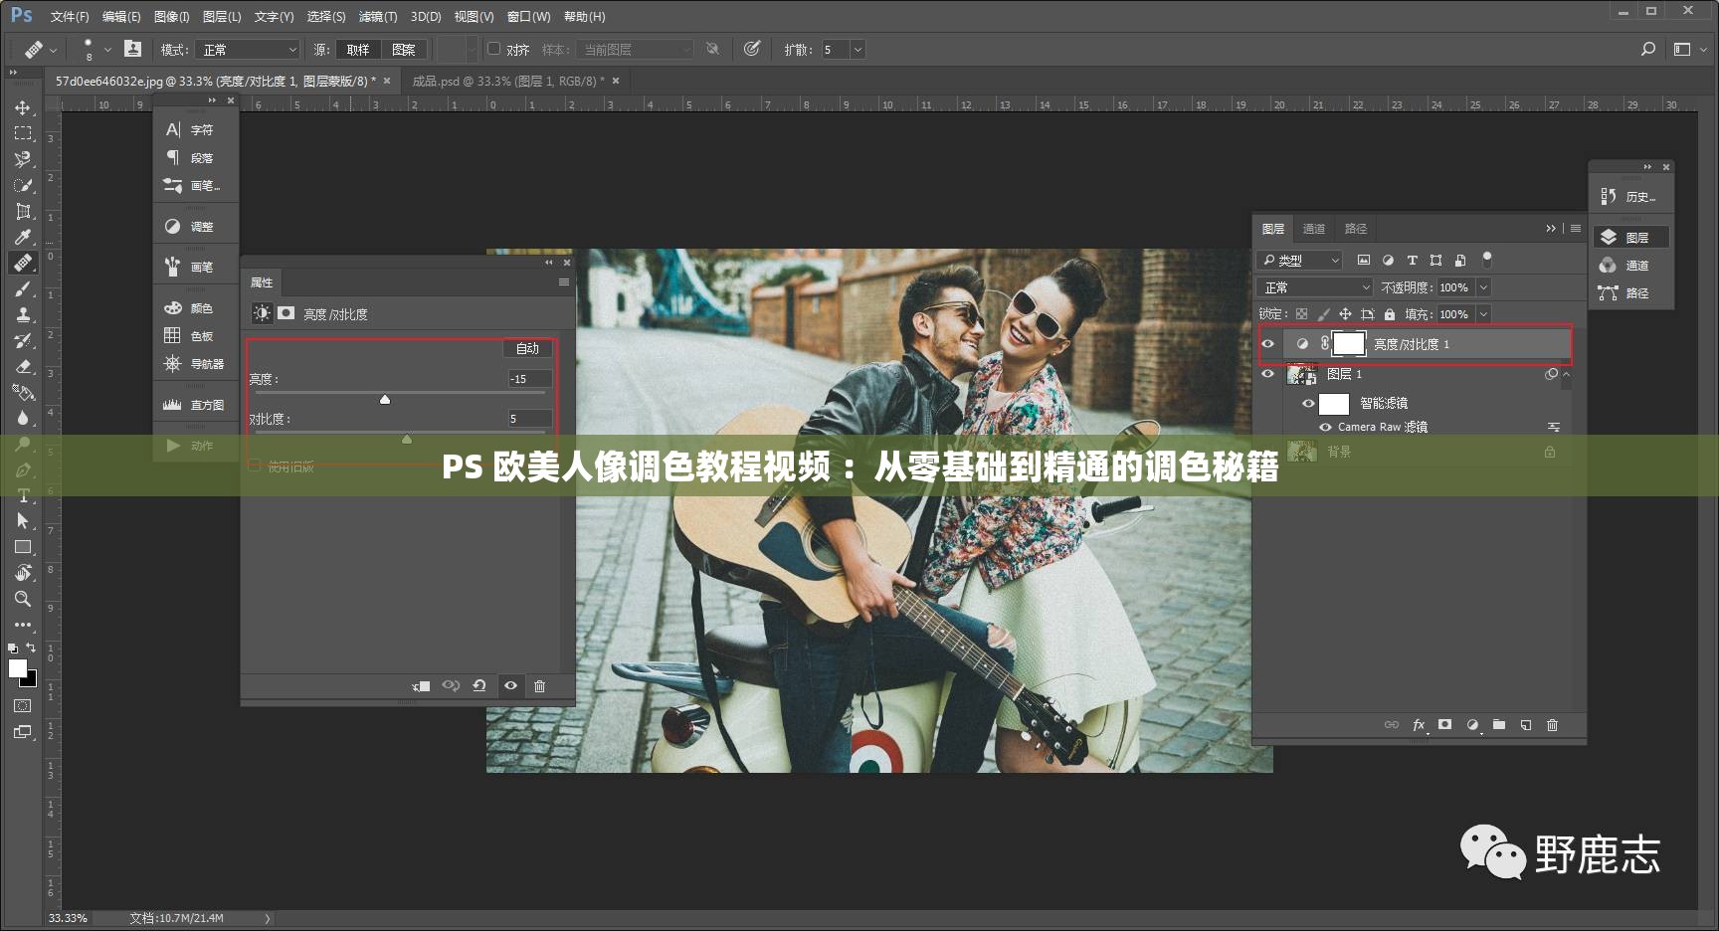Open the layer blend mode 正常 dropdown
Viewport: 1719px width, 931px height.
click(1316, 287)
